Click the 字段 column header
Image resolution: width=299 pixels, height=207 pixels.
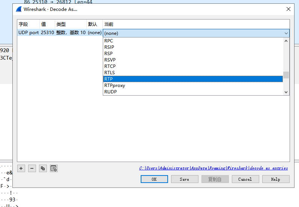point(29,24)
